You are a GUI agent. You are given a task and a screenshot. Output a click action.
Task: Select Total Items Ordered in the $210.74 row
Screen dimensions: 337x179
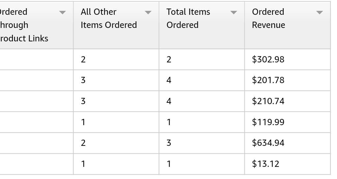169,101
